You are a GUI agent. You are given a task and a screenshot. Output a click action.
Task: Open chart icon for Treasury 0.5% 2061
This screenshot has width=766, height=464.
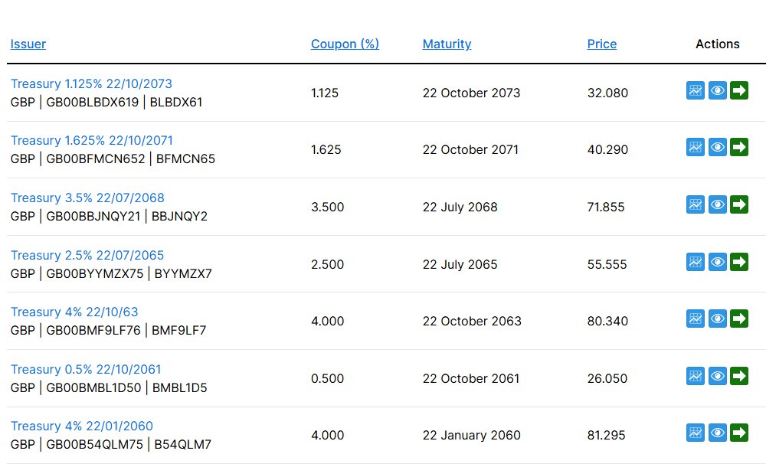click(696, 376)
